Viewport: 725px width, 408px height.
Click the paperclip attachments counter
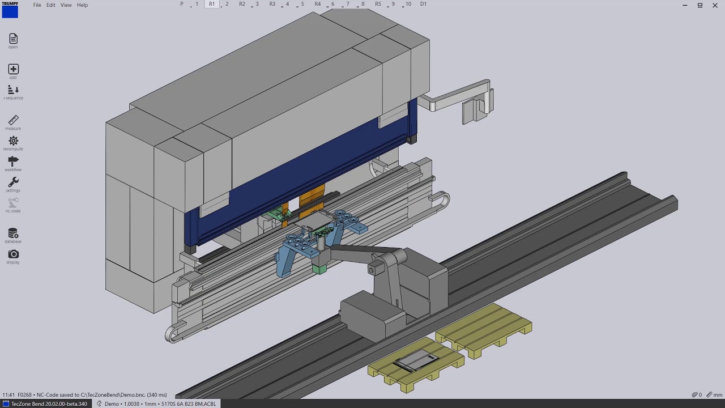(697, 395)
